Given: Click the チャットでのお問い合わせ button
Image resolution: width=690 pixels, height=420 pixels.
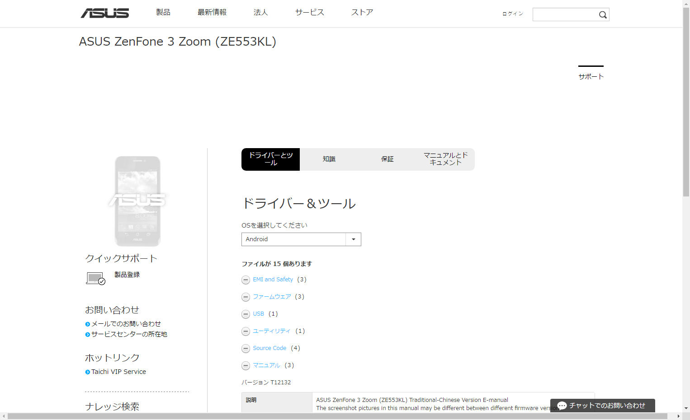Looking at the screenshot, I should point(603,406).
